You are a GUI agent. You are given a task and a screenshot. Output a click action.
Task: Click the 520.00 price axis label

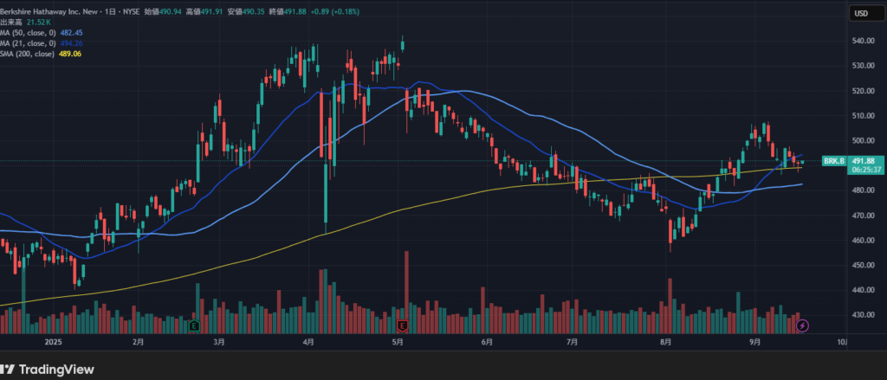[x=864, y=91]
